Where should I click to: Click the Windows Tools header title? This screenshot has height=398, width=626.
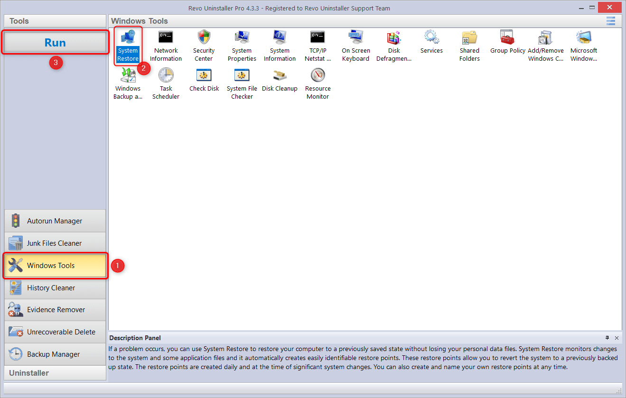pos(140,21)
